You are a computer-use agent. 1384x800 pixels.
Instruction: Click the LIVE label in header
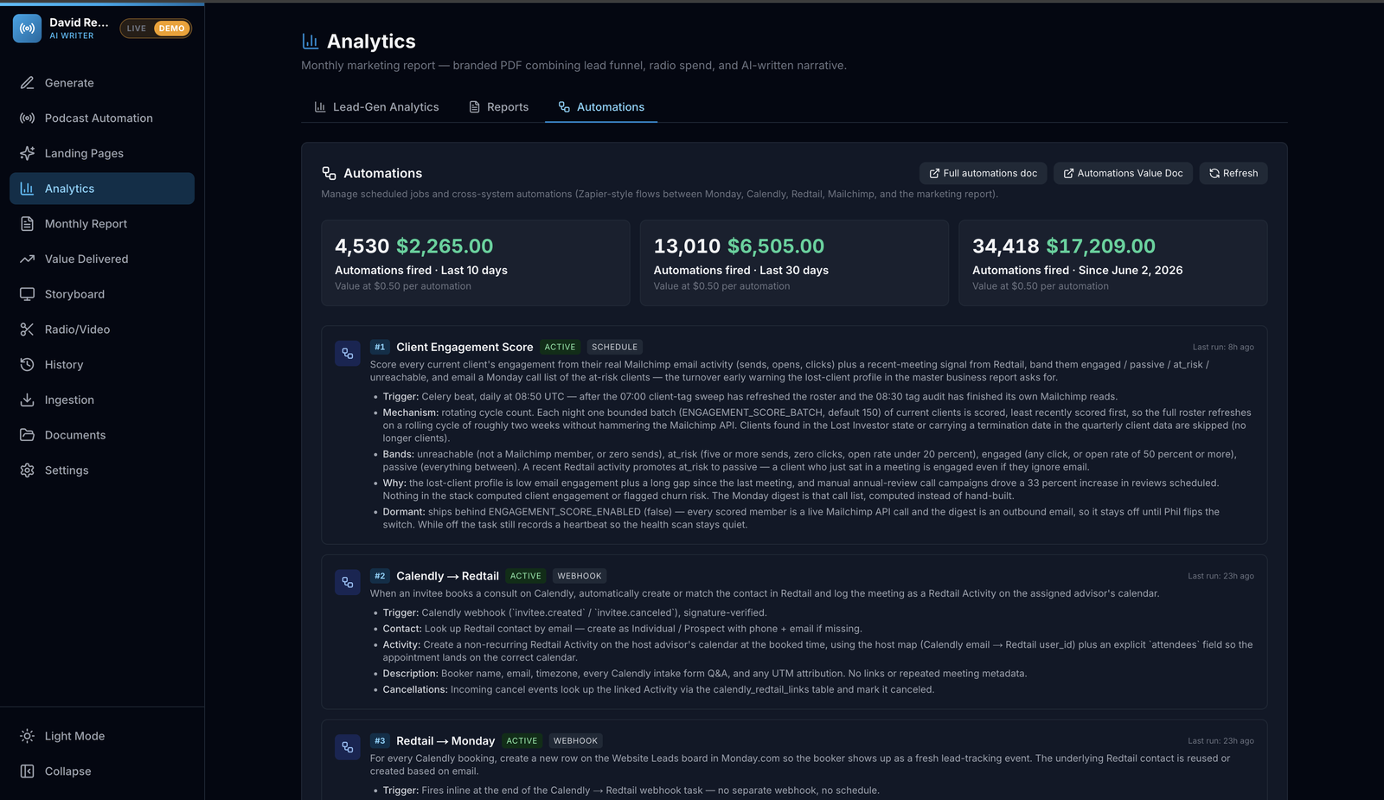[137, 29]
